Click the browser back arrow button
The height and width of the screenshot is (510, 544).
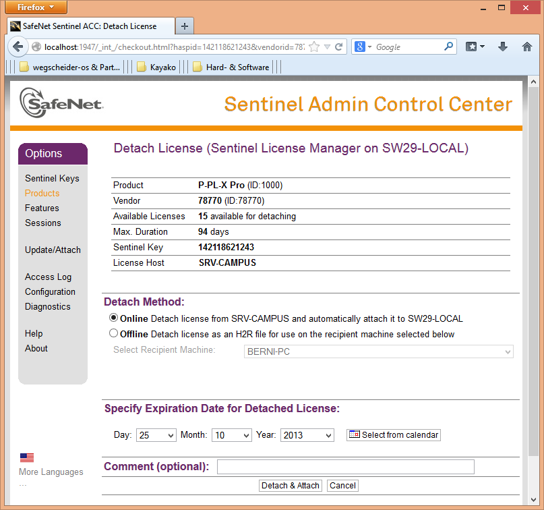pos(18,47)
